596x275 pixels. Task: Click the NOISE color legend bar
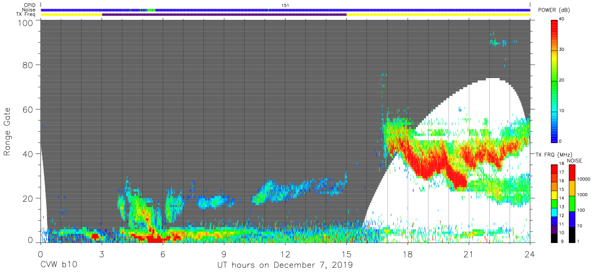click(572, 203)
